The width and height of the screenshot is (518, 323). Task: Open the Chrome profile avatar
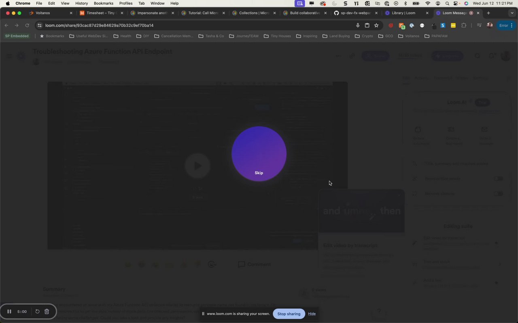(x=490, y=25)
